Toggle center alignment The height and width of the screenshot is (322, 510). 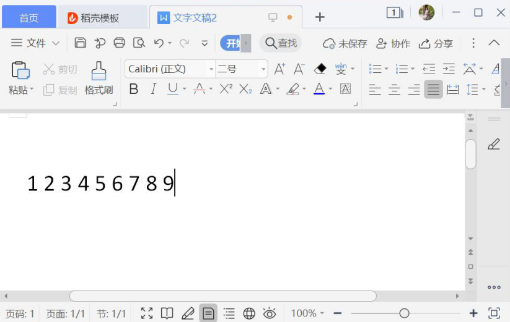[x=394, y=89]
